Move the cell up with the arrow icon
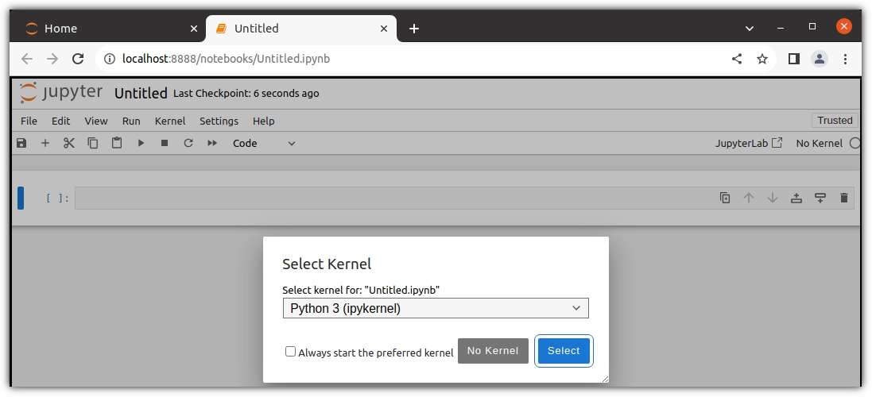872x397 pixels. (749, 198)
